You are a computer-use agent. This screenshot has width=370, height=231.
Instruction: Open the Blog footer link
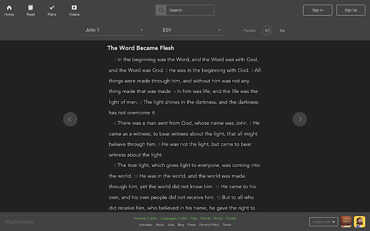(x=181, y=225)
